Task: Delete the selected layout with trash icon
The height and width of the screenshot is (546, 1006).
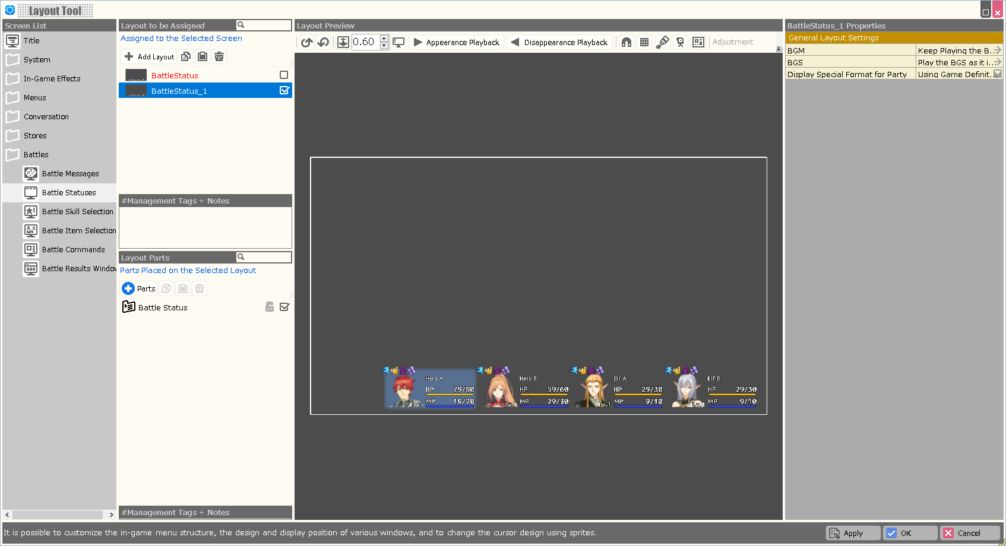Action: coord(219,56)
